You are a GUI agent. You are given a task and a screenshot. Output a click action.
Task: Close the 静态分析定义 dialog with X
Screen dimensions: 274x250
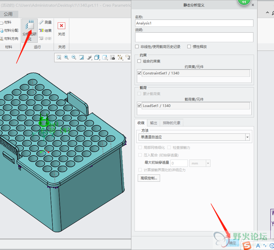[x=253, y=5]
